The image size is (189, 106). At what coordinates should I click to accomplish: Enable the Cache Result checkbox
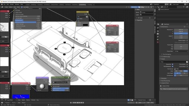(187, 67)
